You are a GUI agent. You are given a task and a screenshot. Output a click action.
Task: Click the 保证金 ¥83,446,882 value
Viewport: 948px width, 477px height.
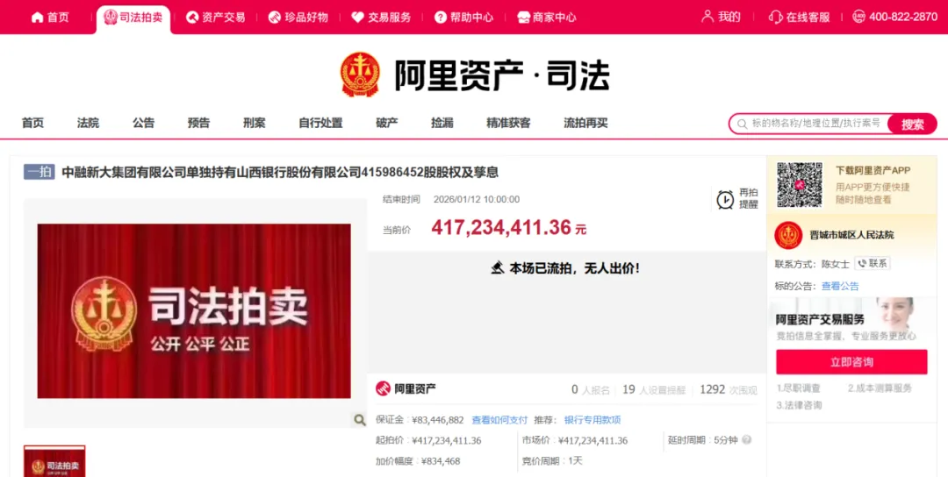(438, 420)
